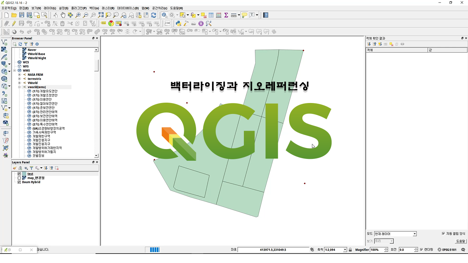Open the select features tool dropdown arrow
468x263 pixels.
[187, 15]
